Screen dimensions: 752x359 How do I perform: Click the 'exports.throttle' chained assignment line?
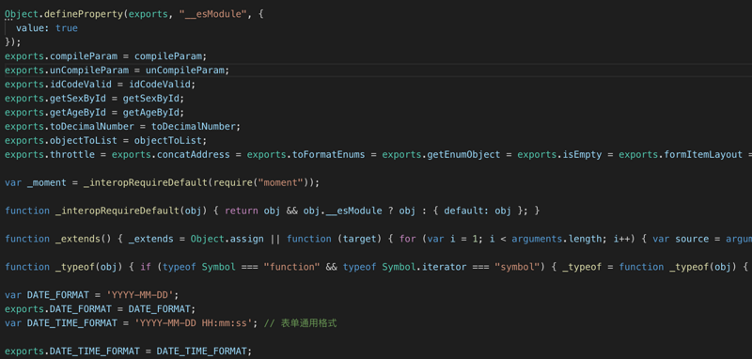click(379, 155)
